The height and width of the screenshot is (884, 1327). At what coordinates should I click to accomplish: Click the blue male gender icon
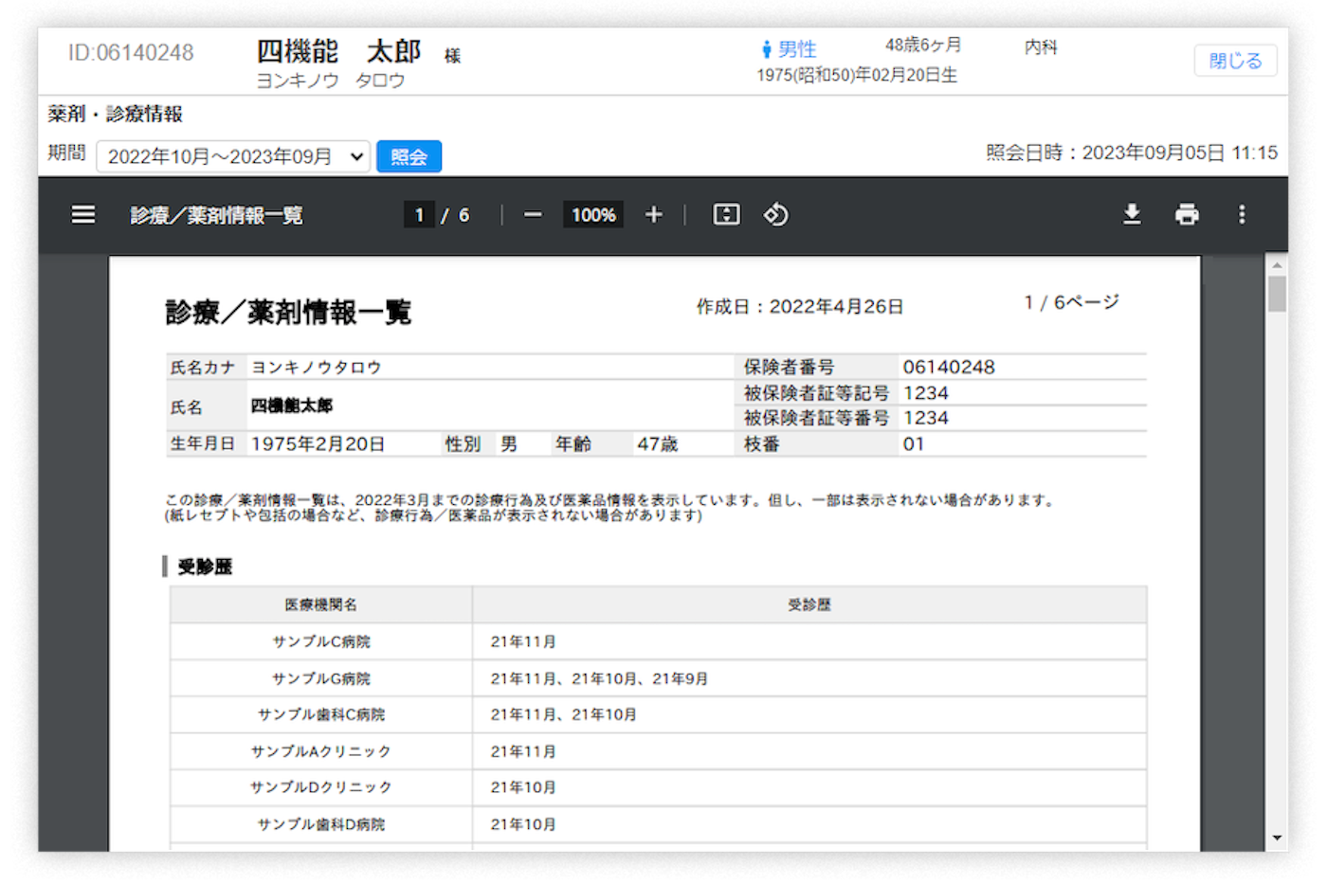click(766, 49)
